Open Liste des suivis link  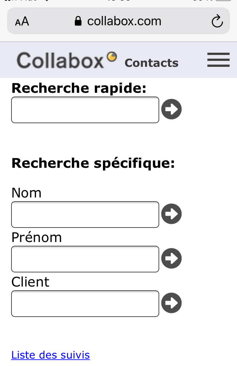click(50, 355)
